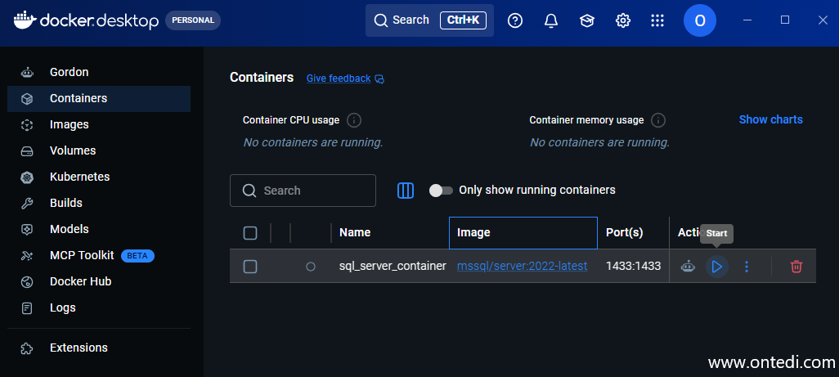
Task: Open the Learning center graduation cap icon
Action: click(x=587, y=20)
